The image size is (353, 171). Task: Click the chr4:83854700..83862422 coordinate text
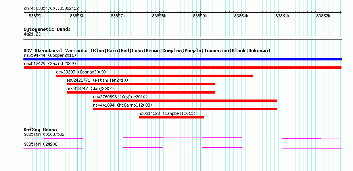[51, 9]
